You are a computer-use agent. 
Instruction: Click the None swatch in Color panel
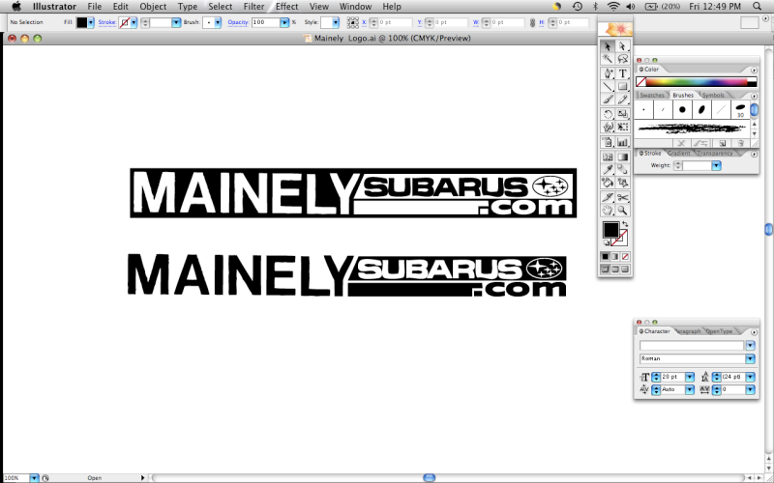(x=640, y=82)
